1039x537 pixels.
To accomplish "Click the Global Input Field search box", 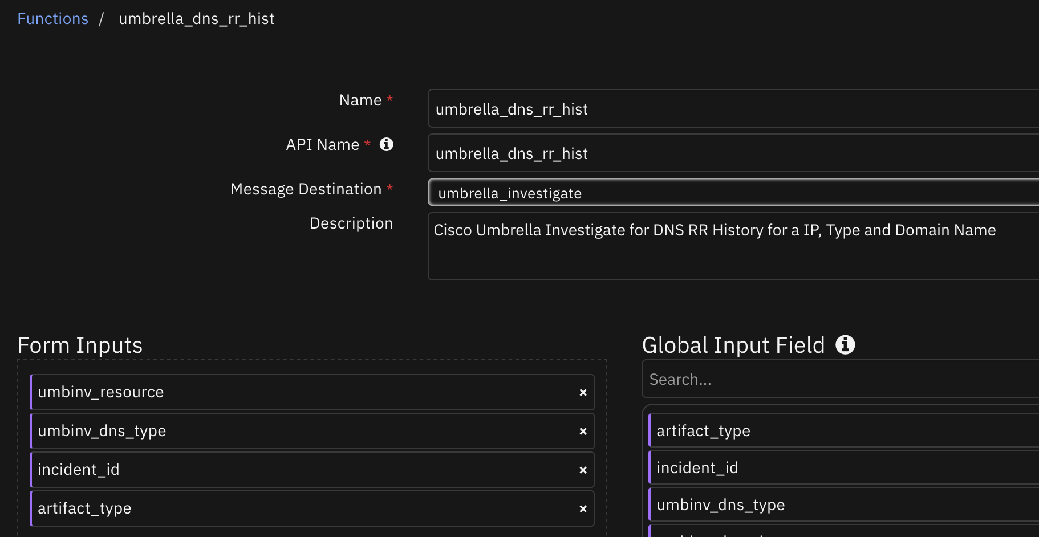I will click(x=841, y=379).
